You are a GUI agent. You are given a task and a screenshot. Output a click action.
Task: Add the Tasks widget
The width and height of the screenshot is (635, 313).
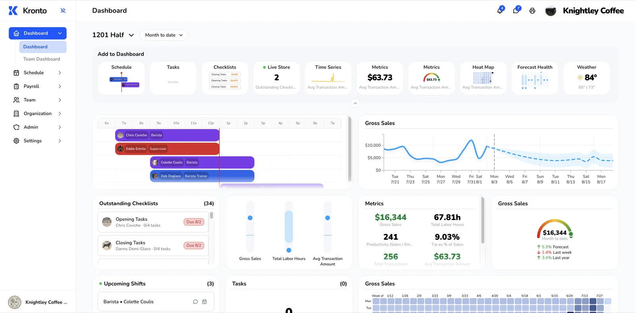(x=173, y=78)
